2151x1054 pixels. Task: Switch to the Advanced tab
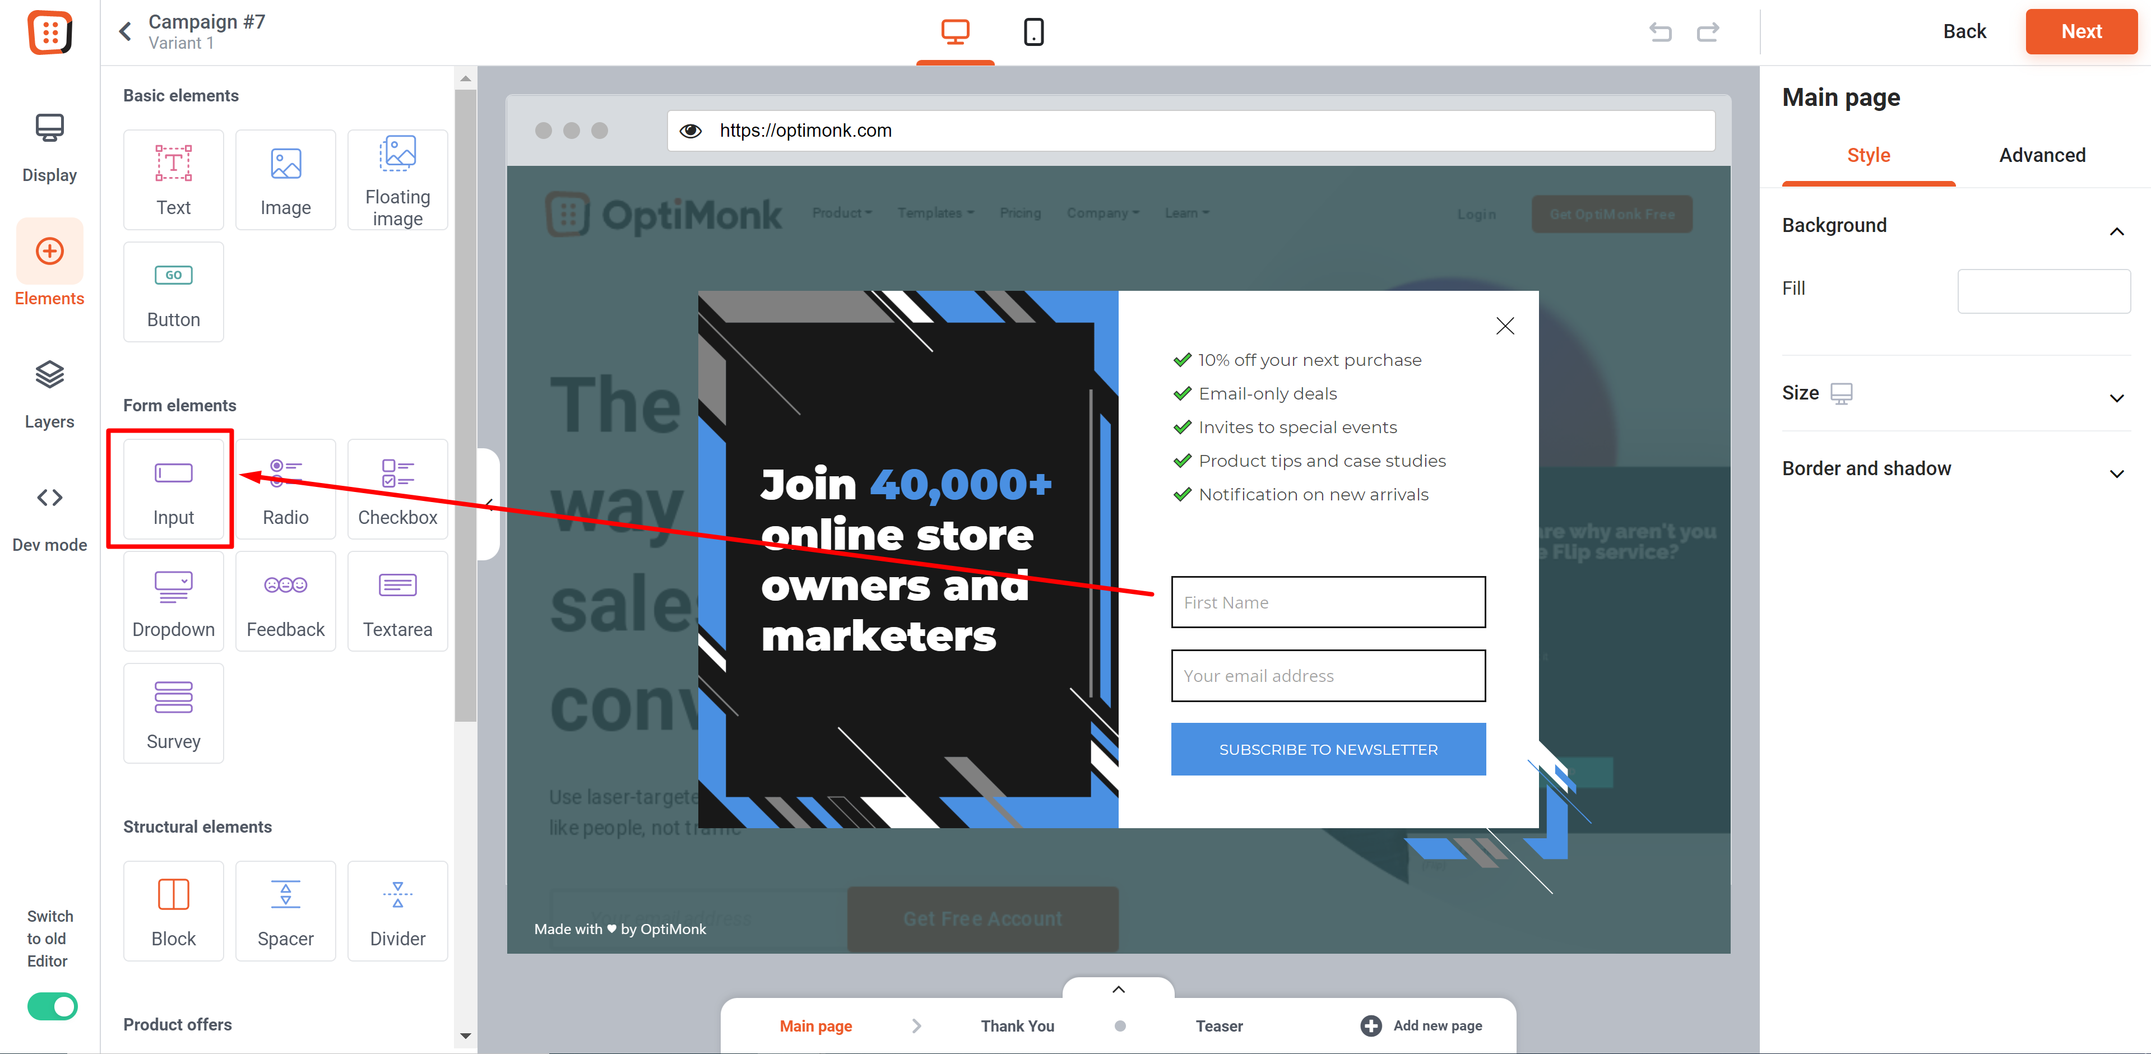tap(2042, 155)
